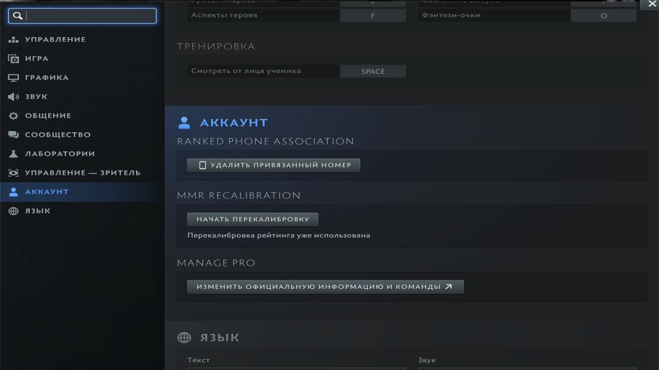The image size is (659, 370).
Task: Click the Сообщество chat bubble icon
Action: pyautogui.click(x=13, y=135)
